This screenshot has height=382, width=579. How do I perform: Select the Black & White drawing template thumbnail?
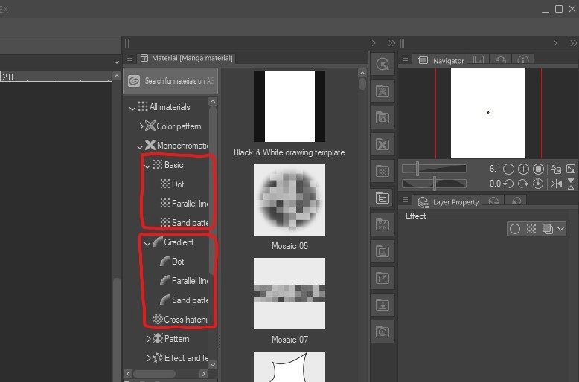click(289, 106)
